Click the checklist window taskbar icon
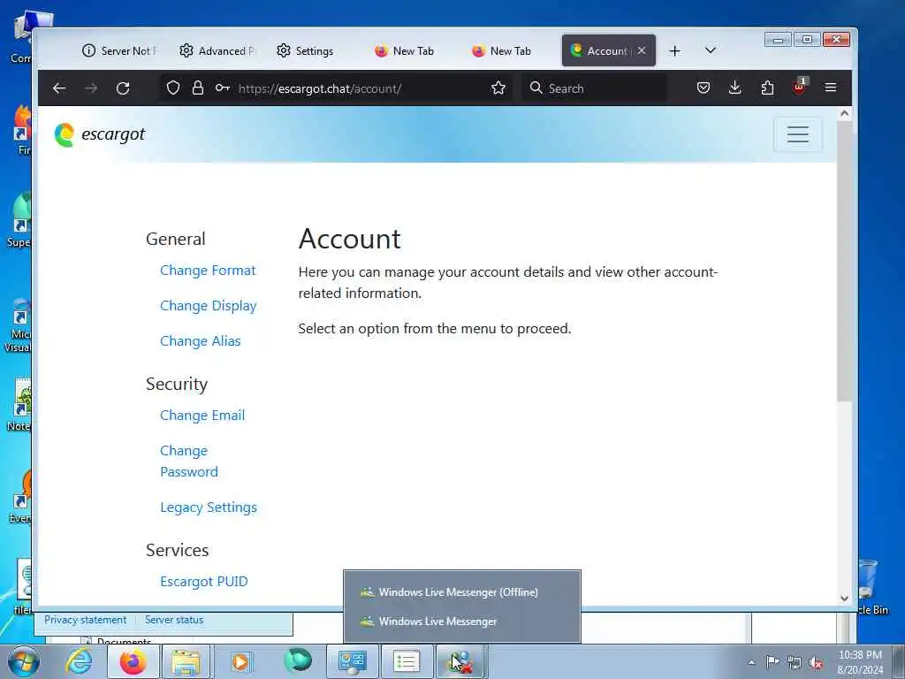905x679 pixels. 406,661
